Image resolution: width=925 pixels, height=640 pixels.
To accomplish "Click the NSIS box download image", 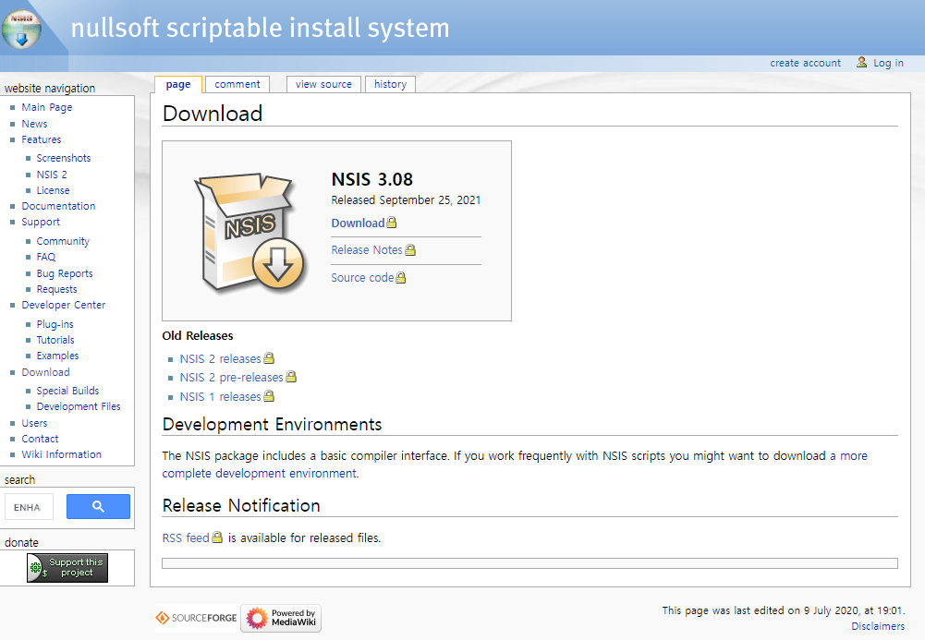I will [250, 233].
